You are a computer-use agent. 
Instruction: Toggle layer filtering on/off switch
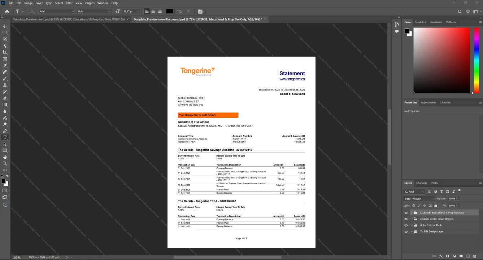pyautogui.click(x=459, y=191)
